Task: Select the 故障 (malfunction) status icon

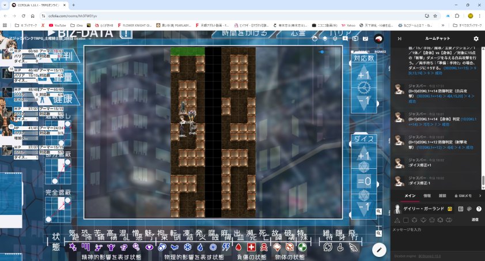Action: click(277, 247)
